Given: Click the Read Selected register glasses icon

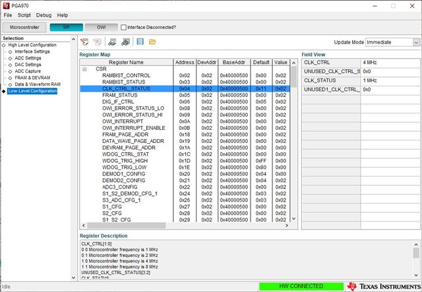Looking at the screenshot, I should 112,42.
